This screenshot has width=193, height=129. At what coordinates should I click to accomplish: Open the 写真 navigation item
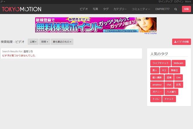pyautogui.click(x=95, y=9)
